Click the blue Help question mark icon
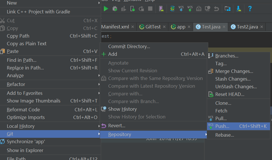The image size is (272, 160). click(250, 9)
